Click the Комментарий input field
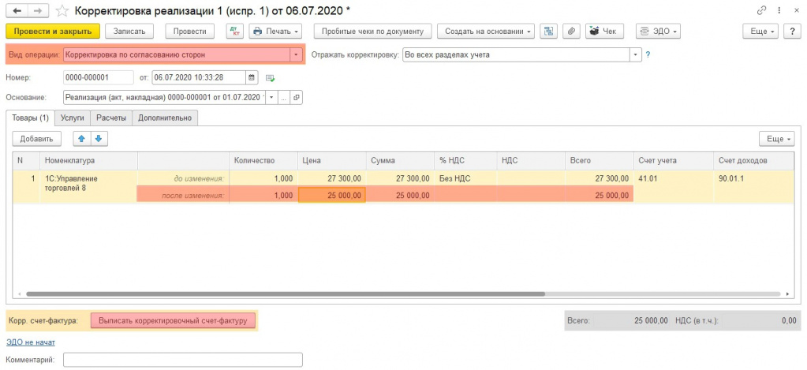The width and height of the screenshot is (807, 370). click(x=183, y=359)
